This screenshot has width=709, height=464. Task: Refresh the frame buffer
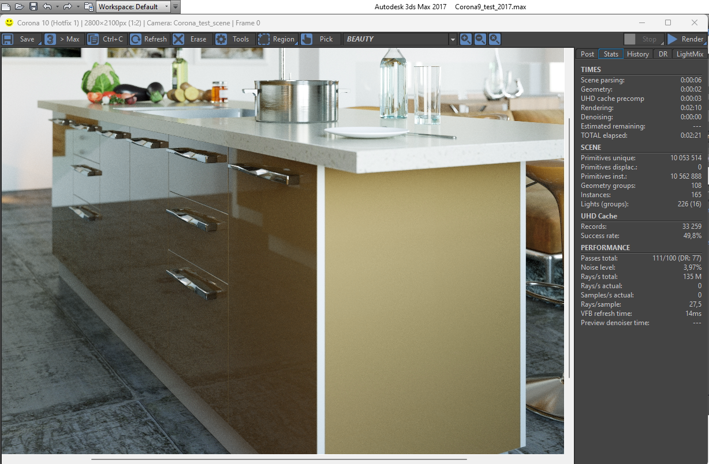(x=148, y=39)
